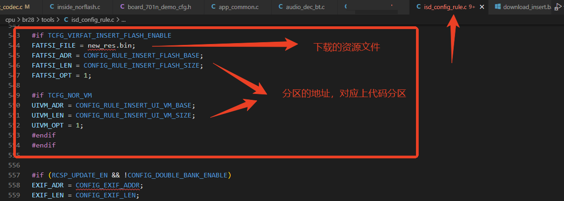Click the C icon on isd_config_rule.c tab
The height and width of the screenshot is (201, 564).
(418, 7)
